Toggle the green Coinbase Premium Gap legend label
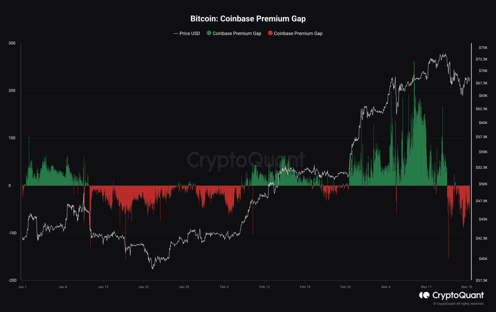496x312 pixels. (237, 33)
